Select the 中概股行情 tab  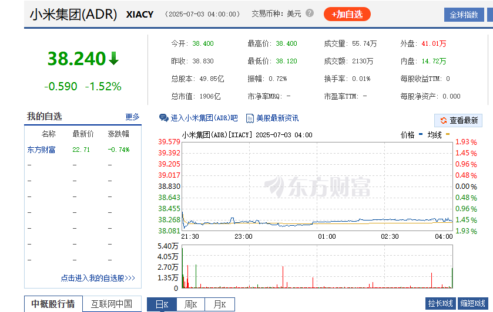click(x=53, y=304)
